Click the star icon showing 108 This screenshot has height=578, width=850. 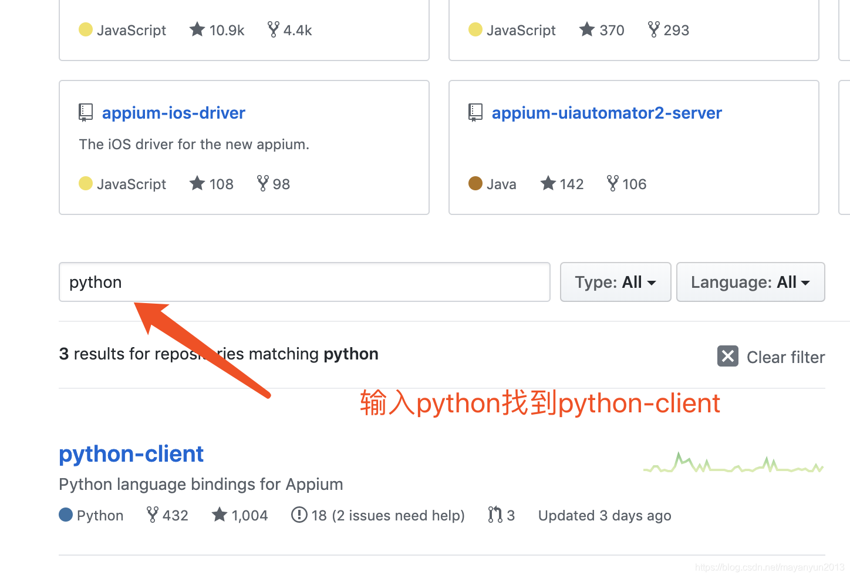197,183
